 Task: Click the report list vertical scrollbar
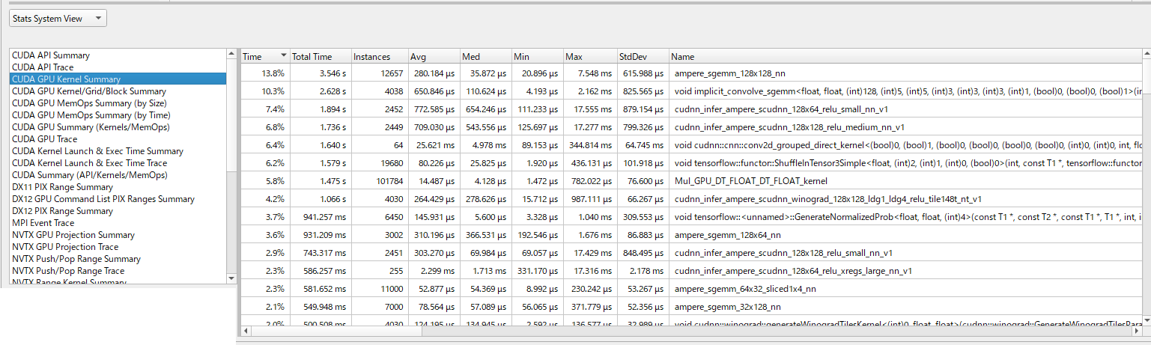[231, 120]
